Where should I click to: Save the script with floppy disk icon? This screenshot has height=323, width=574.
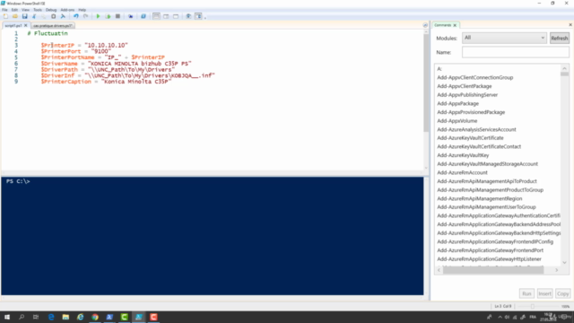[24, 16]
